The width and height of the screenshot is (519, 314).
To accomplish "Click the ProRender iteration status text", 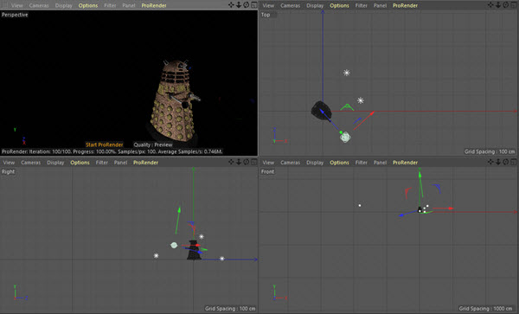I will [112, 151].
